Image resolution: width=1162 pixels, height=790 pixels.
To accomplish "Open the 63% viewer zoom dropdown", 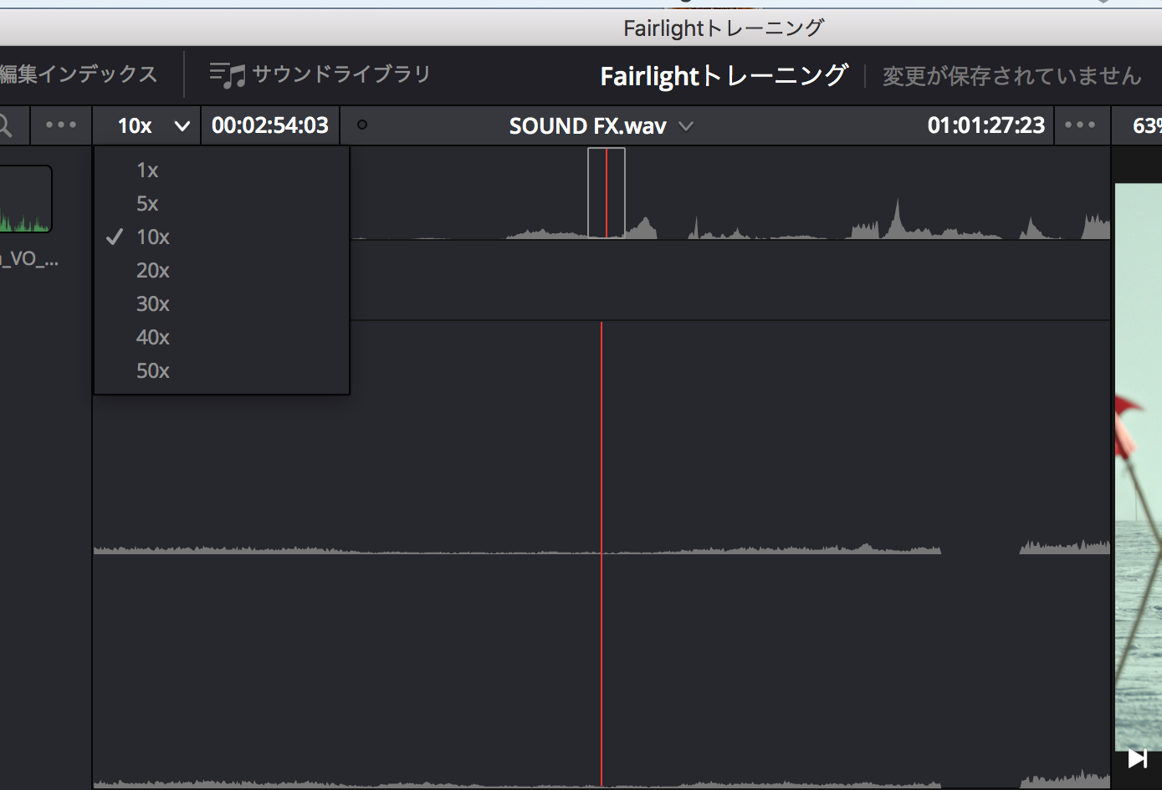I will (1145, 125).
